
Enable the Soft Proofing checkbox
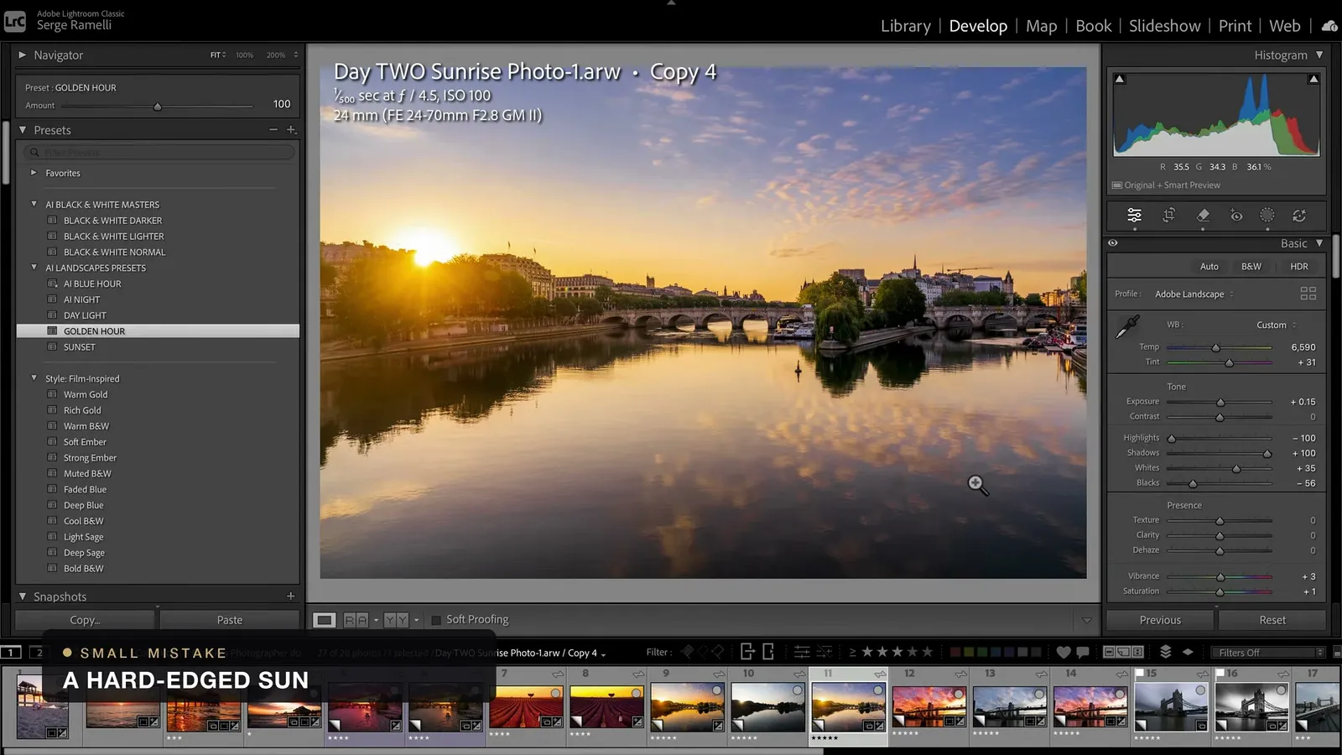(436, 620)
